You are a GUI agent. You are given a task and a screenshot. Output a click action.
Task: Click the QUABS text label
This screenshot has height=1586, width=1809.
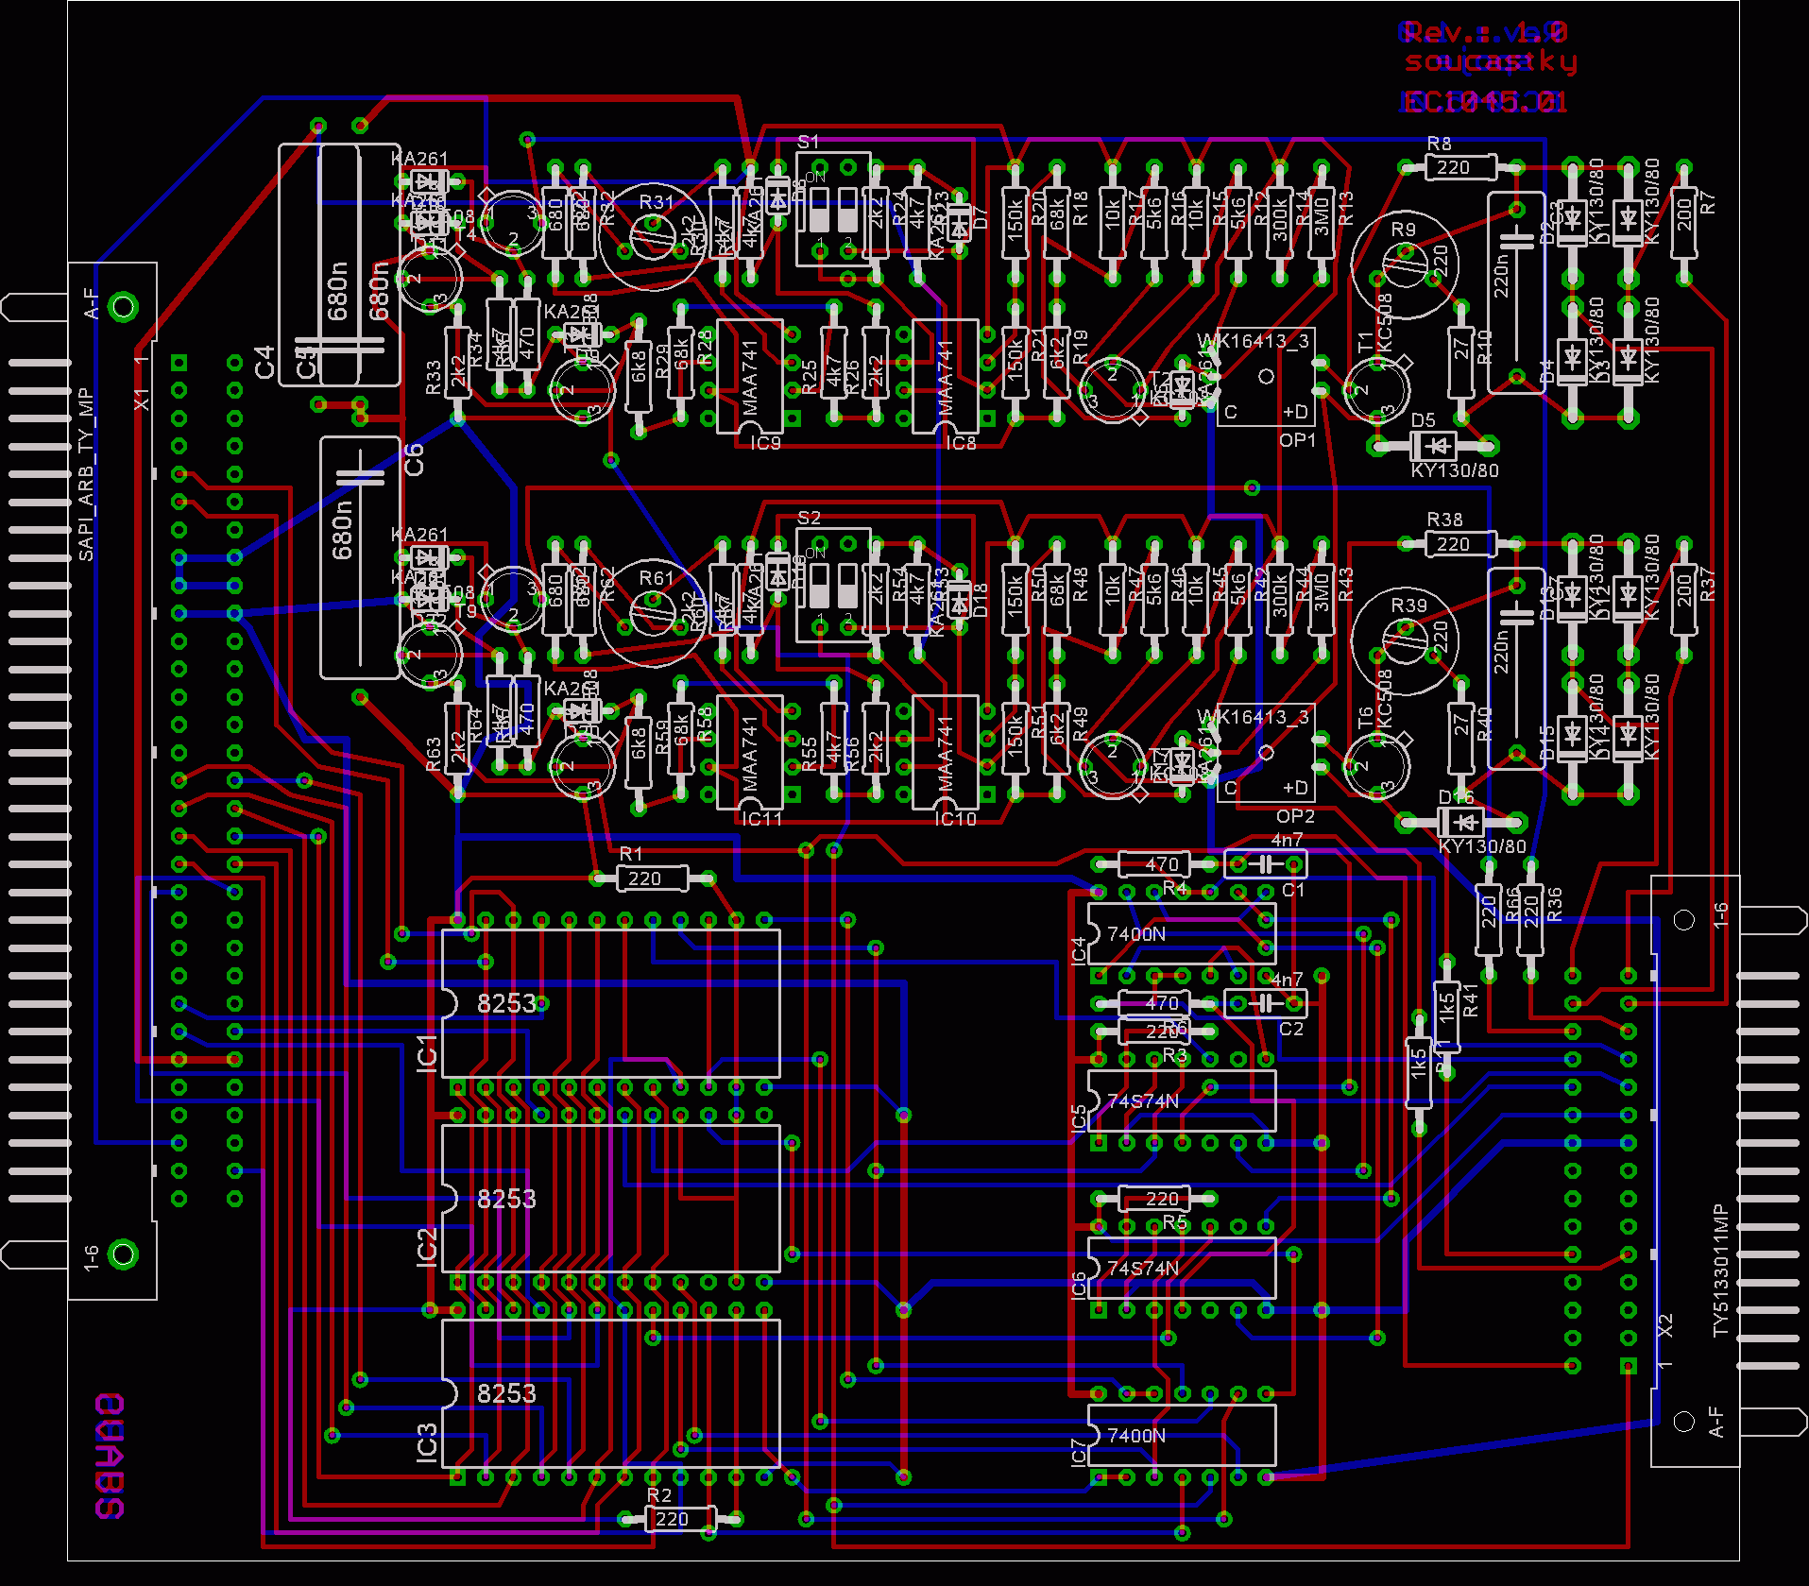pyautogui.click(x=110, y=1456)
